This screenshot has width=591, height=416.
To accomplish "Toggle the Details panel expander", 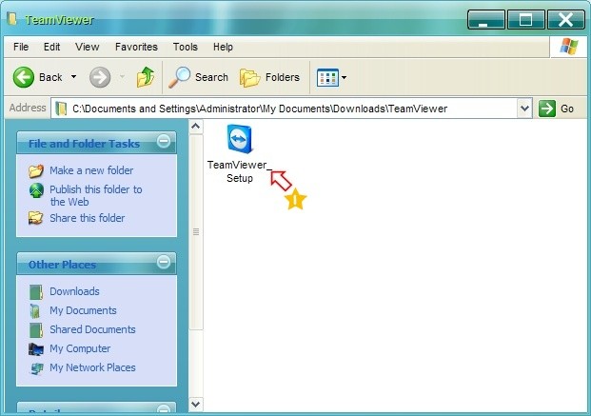I will tap(164, 409).
